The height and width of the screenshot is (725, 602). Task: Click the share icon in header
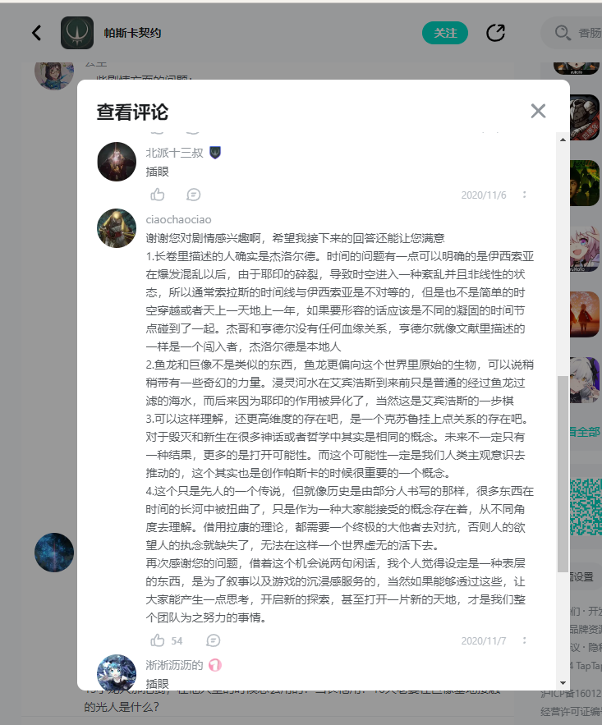(x=496, y=33)
